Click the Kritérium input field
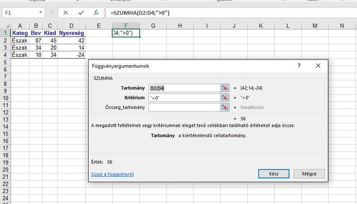Screen dimensions: 357x204 (185, 98)
